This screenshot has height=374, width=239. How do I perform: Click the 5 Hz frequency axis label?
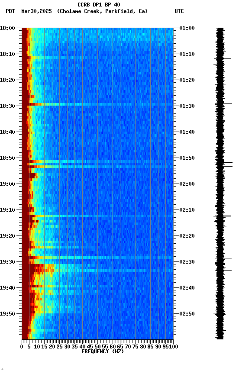click(29, 347)
